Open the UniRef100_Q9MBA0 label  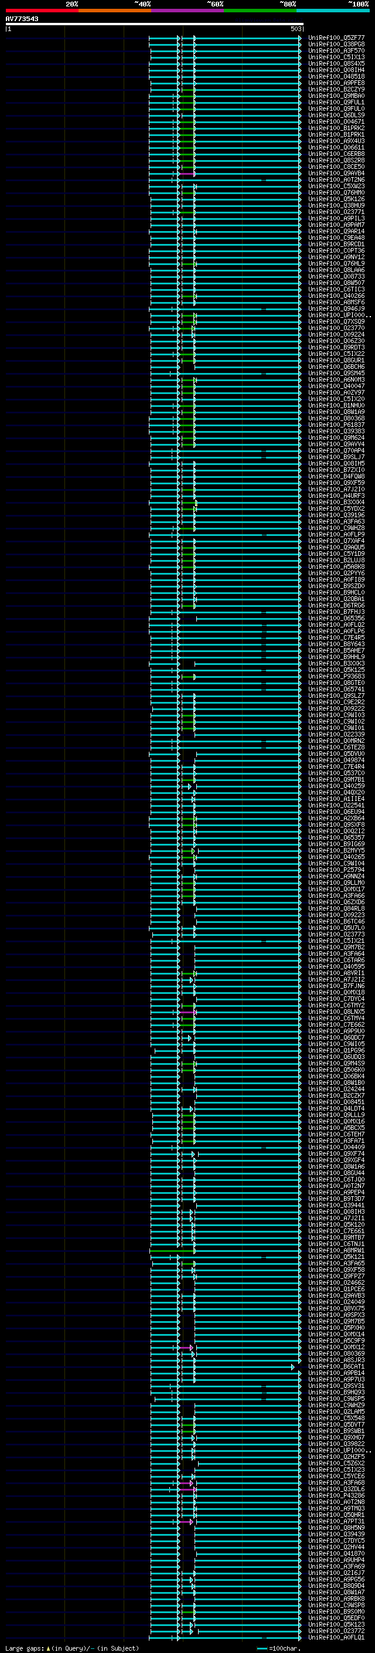tap(336, 96)
